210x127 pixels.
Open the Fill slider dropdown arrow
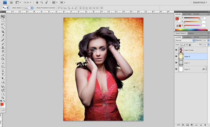pyautogui.click(x=208, y=45)
